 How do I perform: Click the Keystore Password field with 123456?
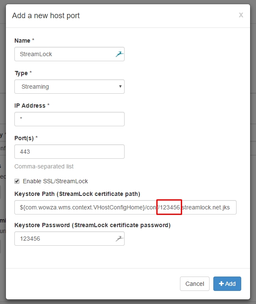click(69, 239)
